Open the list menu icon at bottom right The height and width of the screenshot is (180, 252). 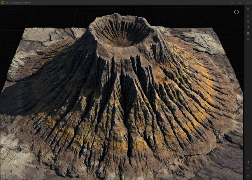point(248,176)
